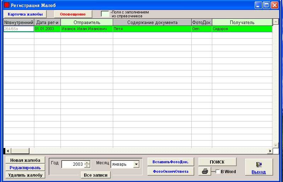This screenshot has width=283, height=182.
Task: Click vertical scrollbar up arrow
Action: point(276,22)
